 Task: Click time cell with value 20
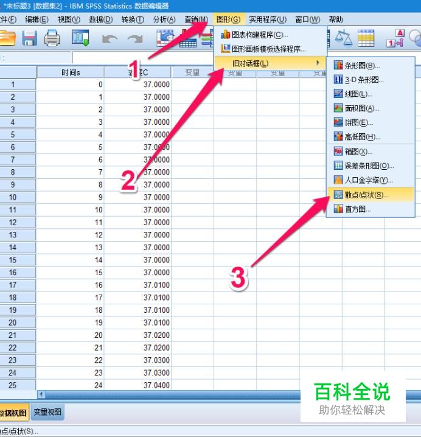pyautogui.click(x=70, y=335)
